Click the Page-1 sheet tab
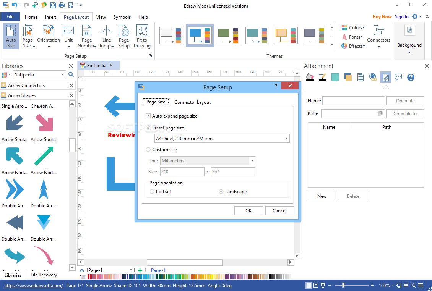This screenshot has width=432, height=291. click(x=158, y=270)
